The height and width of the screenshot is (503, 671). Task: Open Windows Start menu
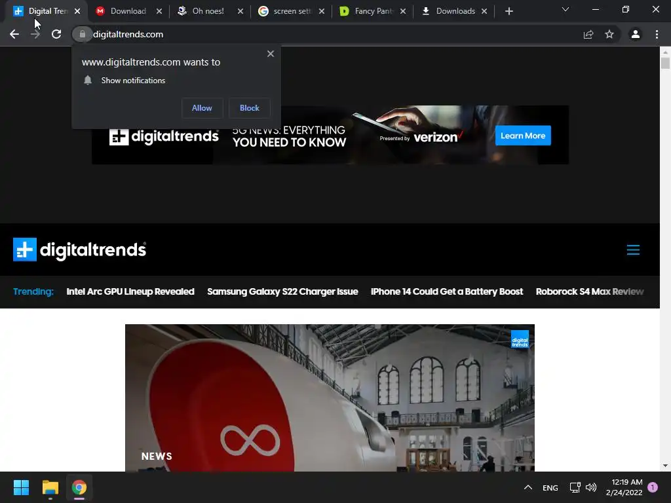click(x=21, y=487)
